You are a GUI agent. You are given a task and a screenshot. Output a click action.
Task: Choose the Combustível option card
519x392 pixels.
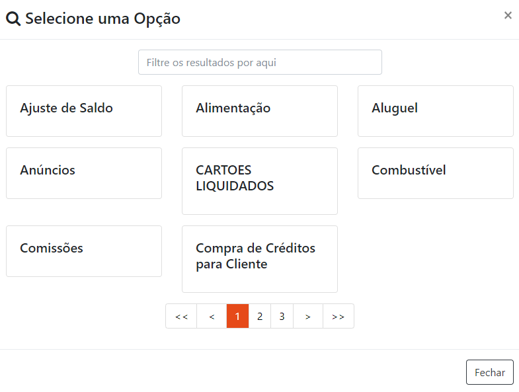pos(436,173)
